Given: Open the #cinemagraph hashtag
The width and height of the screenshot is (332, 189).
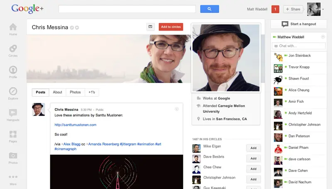Looking at the screenshot, I should [66, 149].
